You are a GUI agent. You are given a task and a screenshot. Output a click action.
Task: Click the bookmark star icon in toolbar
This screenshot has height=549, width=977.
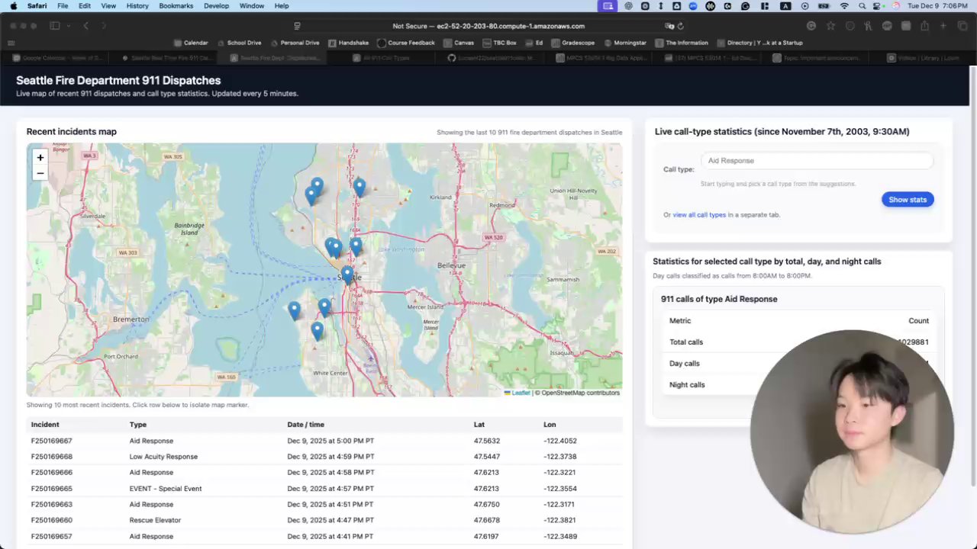click(x=830, y=26)
